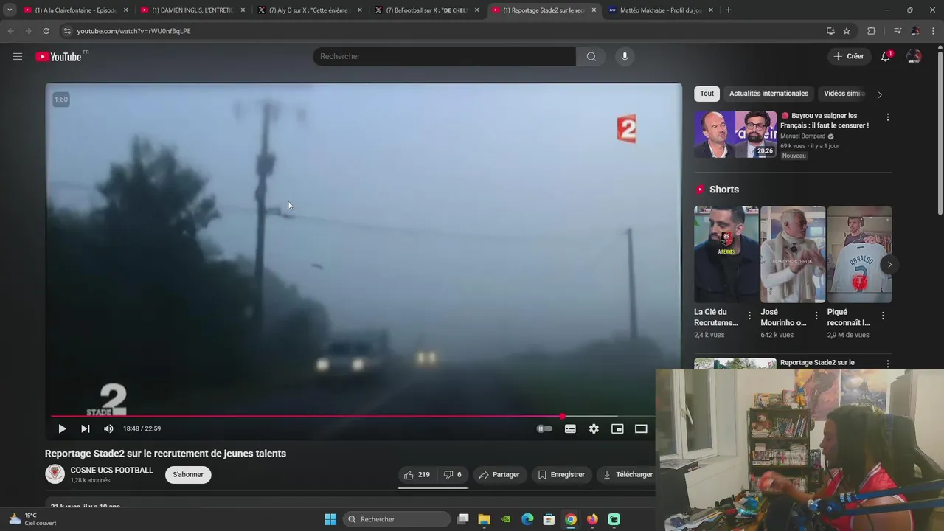The height and width of the screenshot is (531, 944).
Task: Open options for Piqué short
Action: click(x=883, y=316)
